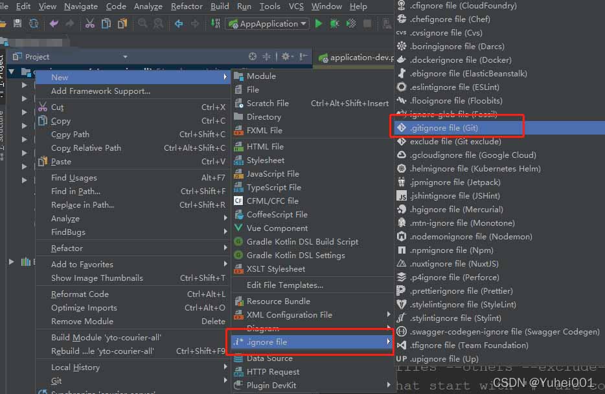
Task: Open the Tools menu
Action: point(269,6)
